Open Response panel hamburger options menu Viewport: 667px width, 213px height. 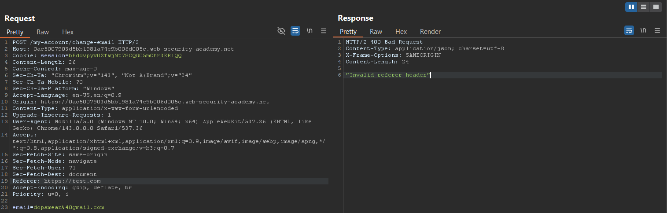pos(657,30)
